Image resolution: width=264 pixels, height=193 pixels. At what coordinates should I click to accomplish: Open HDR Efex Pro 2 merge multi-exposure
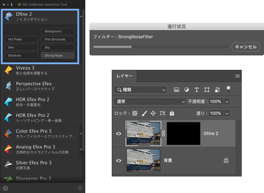(x=8, y=102)
